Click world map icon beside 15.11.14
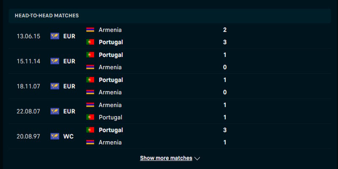 pos(55,61)
